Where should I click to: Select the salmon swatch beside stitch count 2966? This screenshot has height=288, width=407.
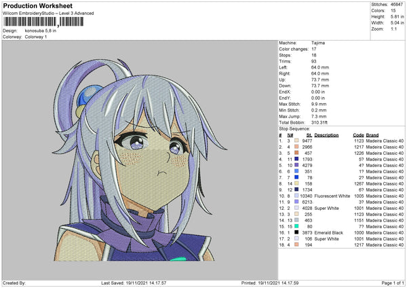pyautogui.click(x=296, y=147)
